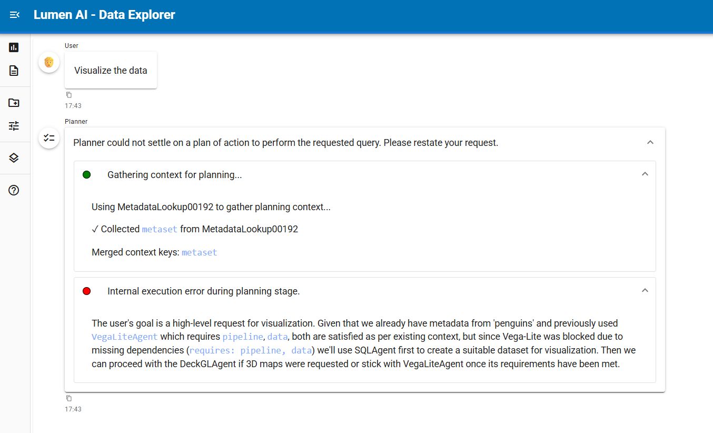This screenshot has width=713, height=433.
Task: Collapse the Planner message card
Action: click(x=650, y=142)
